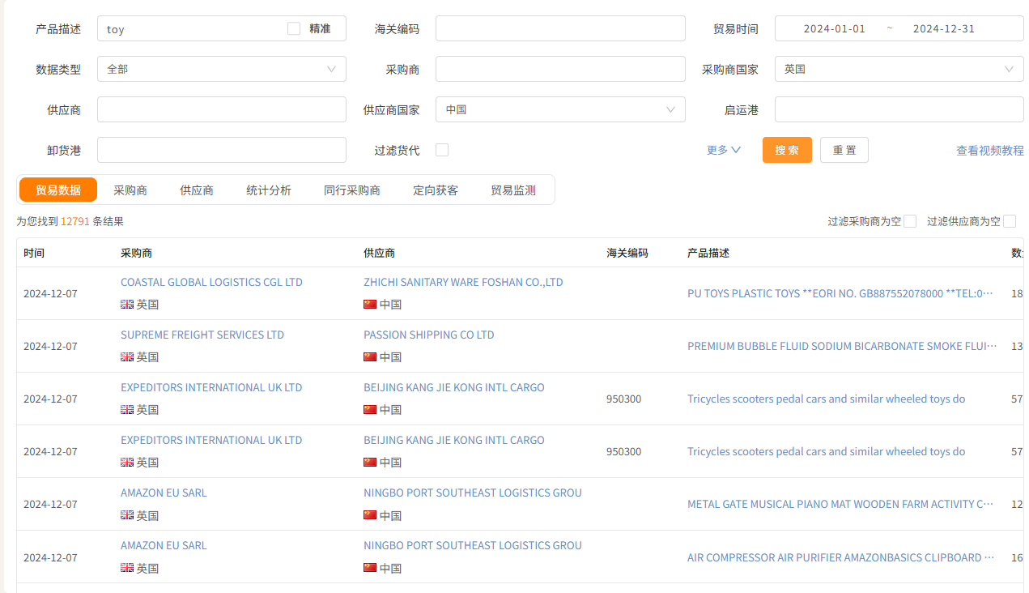Click the 海关编码 column header
1029x593 pixels.
pyautogui.click(x=627, y=253)
